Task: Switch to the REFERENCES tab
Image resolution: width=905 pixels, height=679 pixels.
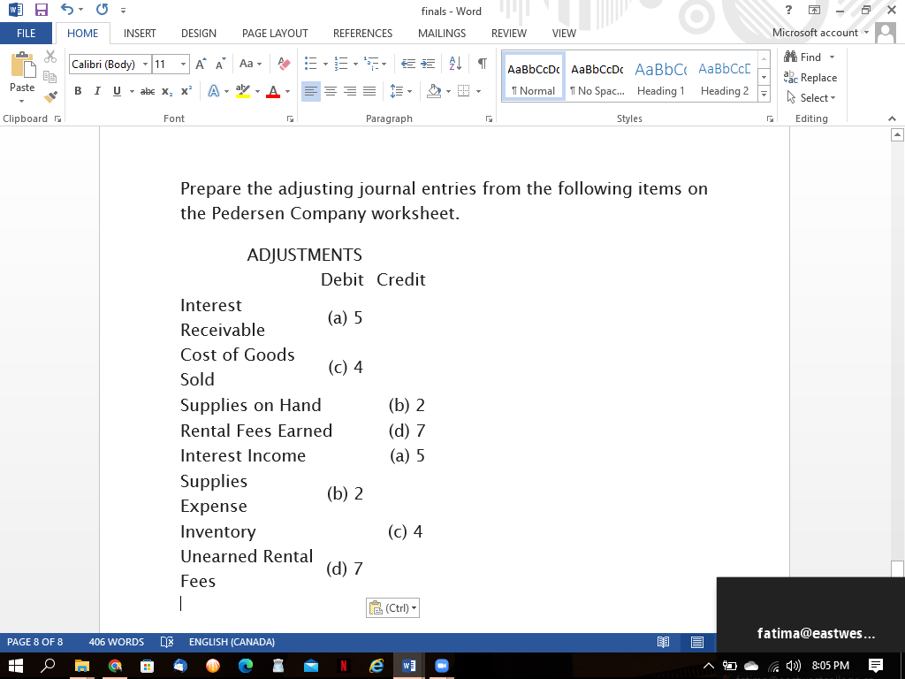Action: click(x=362, y=34)
